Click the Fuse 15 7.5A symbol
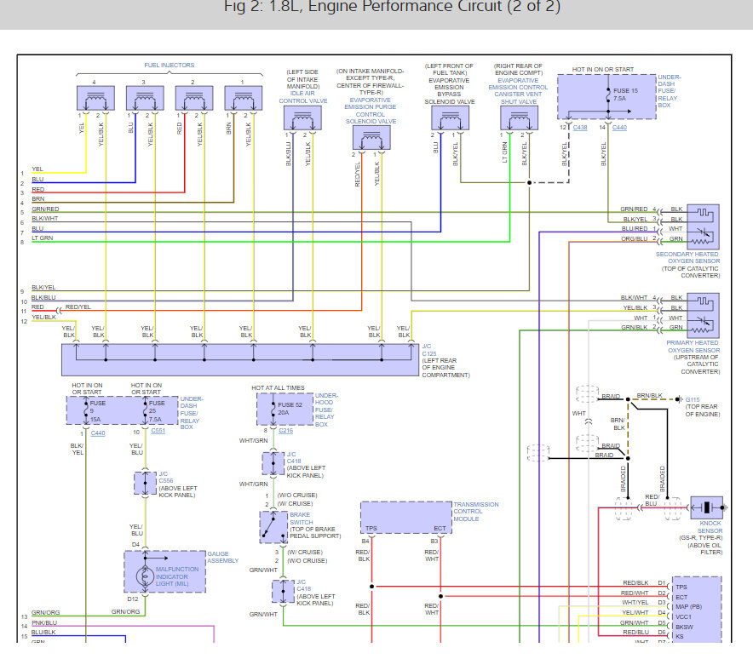The image size is (753, 659). pos(608,95)
